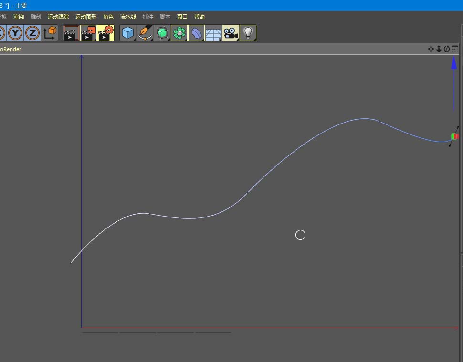Click the Render View clapperboard icon

[x=71, y=33]
